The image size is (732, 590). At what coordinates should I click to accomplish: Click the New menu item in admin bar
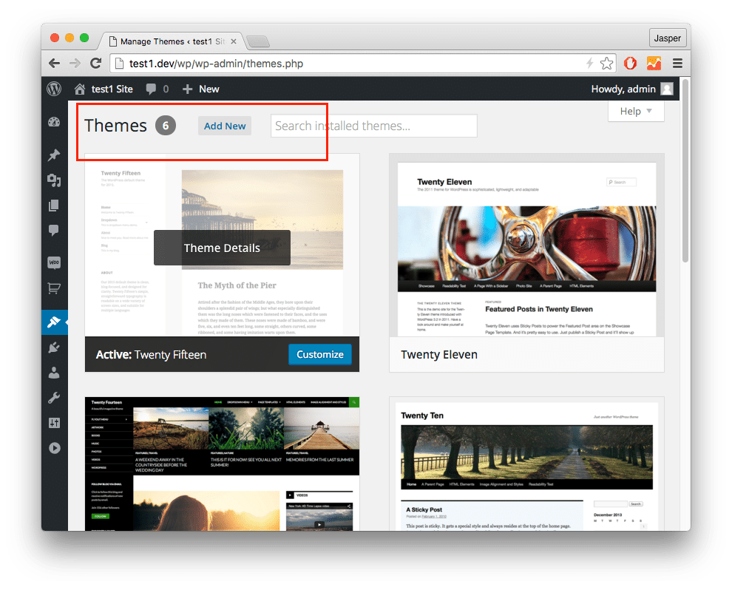209,89
